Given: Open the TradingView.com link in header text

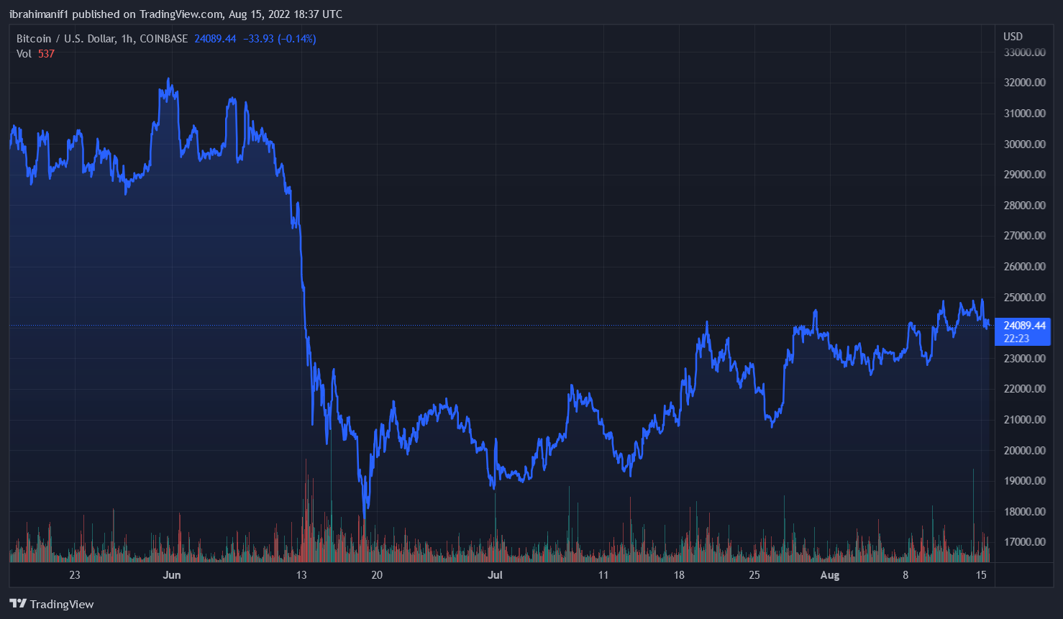Looking at the screenshot, I should pyautogui.click(x=181, y=14).
